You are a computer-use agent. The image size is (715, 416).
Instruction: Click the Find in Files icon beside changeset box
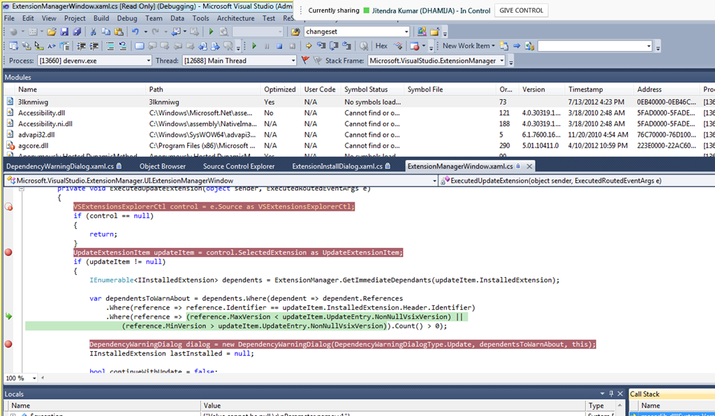(295, 31)
